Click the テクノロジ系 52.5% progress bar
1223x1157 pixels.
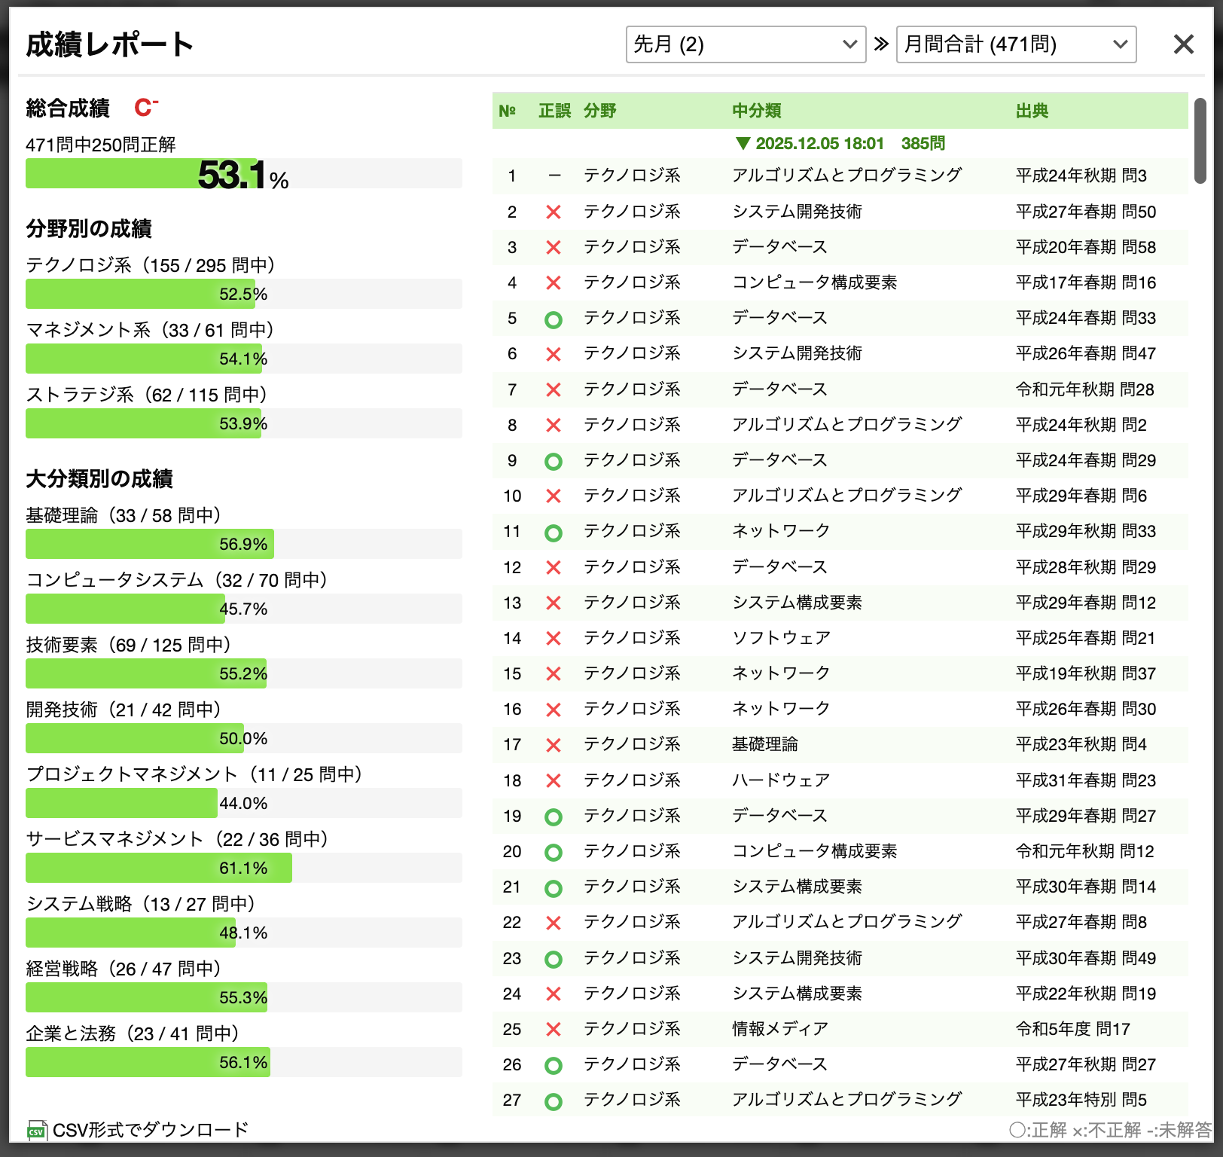(x=243, y=294)
